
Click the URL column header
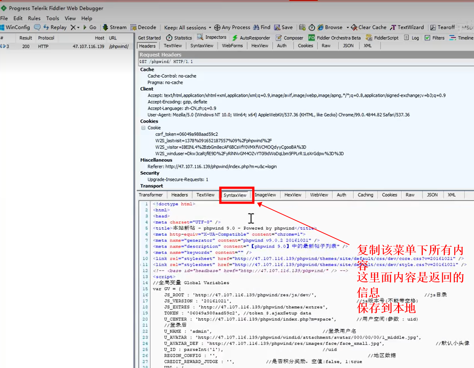point(113,38)
